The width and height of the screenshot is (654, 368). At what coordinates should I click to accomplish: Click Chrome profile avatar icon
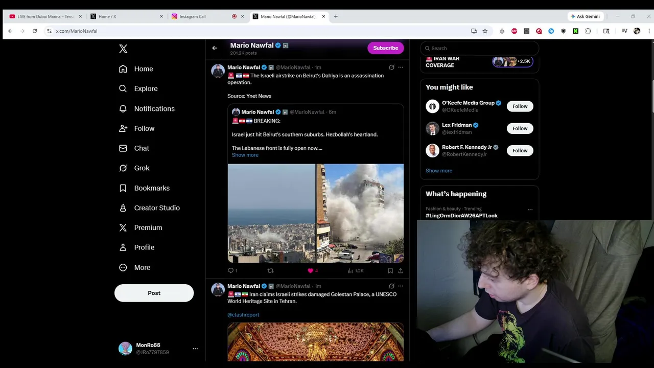pos(637,31)
